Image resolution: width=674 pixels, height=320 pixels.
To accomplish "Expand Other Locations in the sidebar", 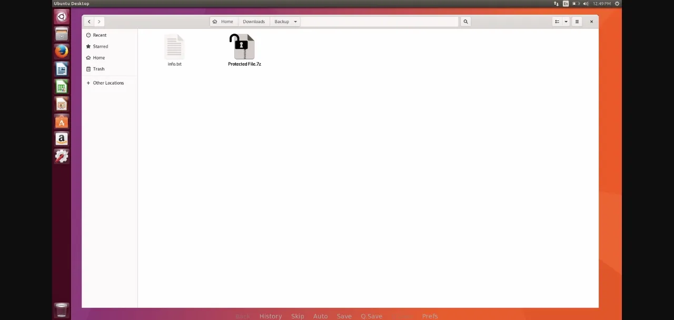I will 108,82.
